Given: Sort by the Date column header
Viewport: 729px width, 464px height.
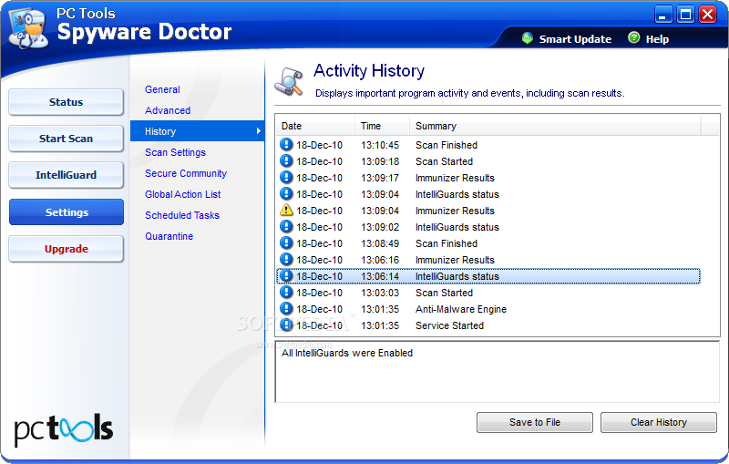Looking at the screenshot, I should pos(315,126).
